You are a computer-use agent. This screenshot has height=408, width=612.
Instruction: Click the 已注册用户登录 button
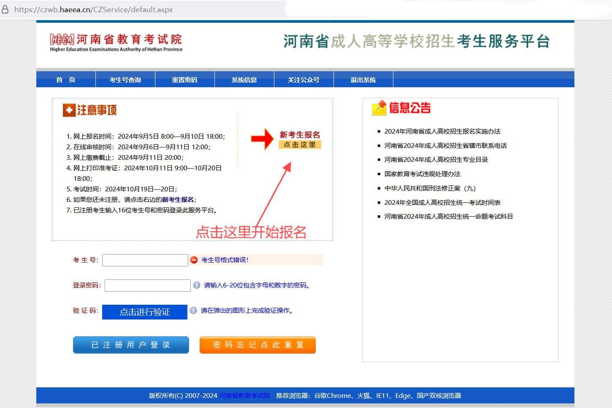(x=131, y=345)
